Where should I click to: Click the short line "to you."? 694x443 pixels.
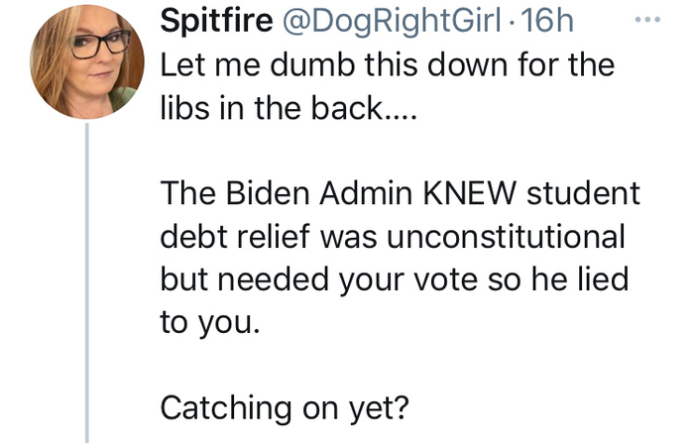click(208, 322)
